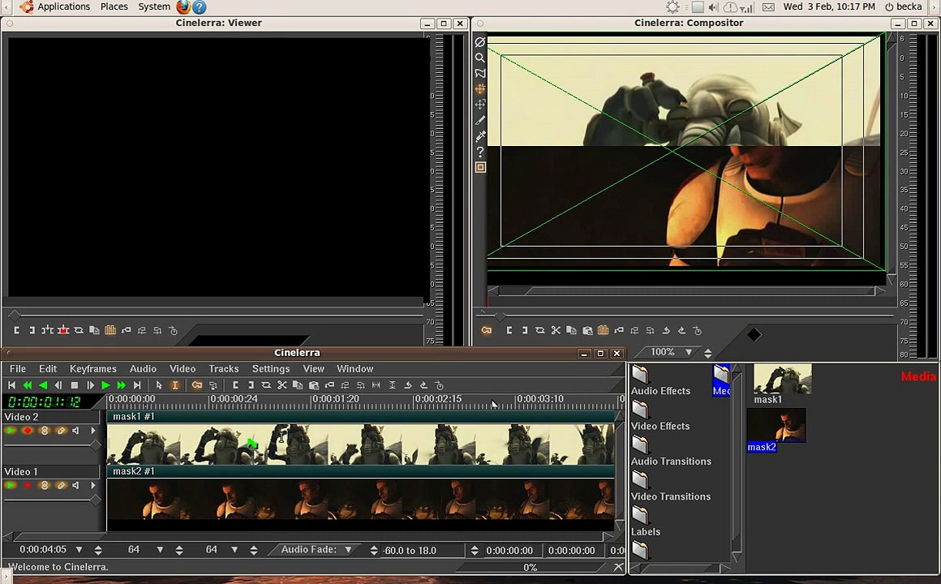This screenshot has width=941, height=584.
Task: Expand Video 1 track with triangle
Action: pos(93,485)
